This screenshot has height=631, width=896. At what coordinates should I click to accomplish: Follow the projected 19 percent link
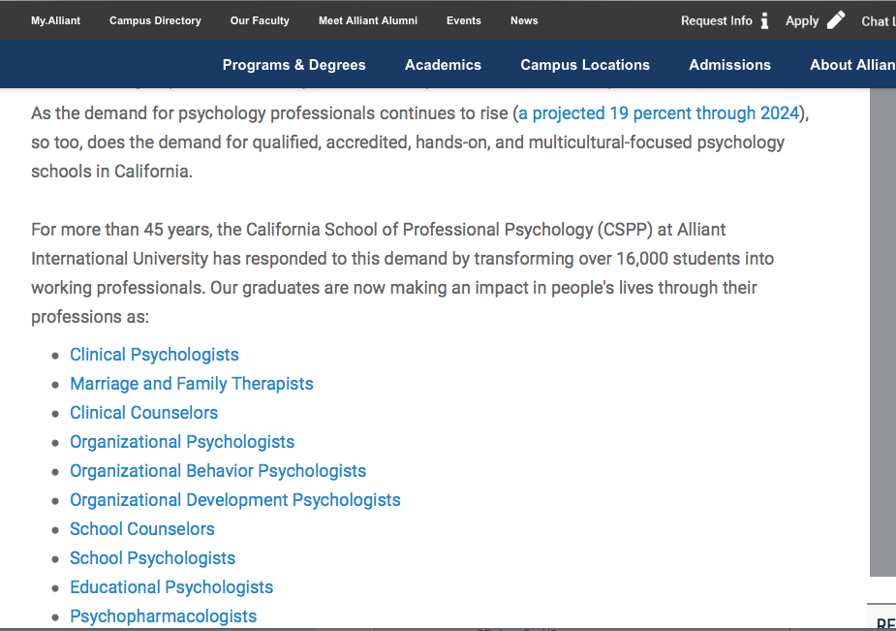[660, 113]
